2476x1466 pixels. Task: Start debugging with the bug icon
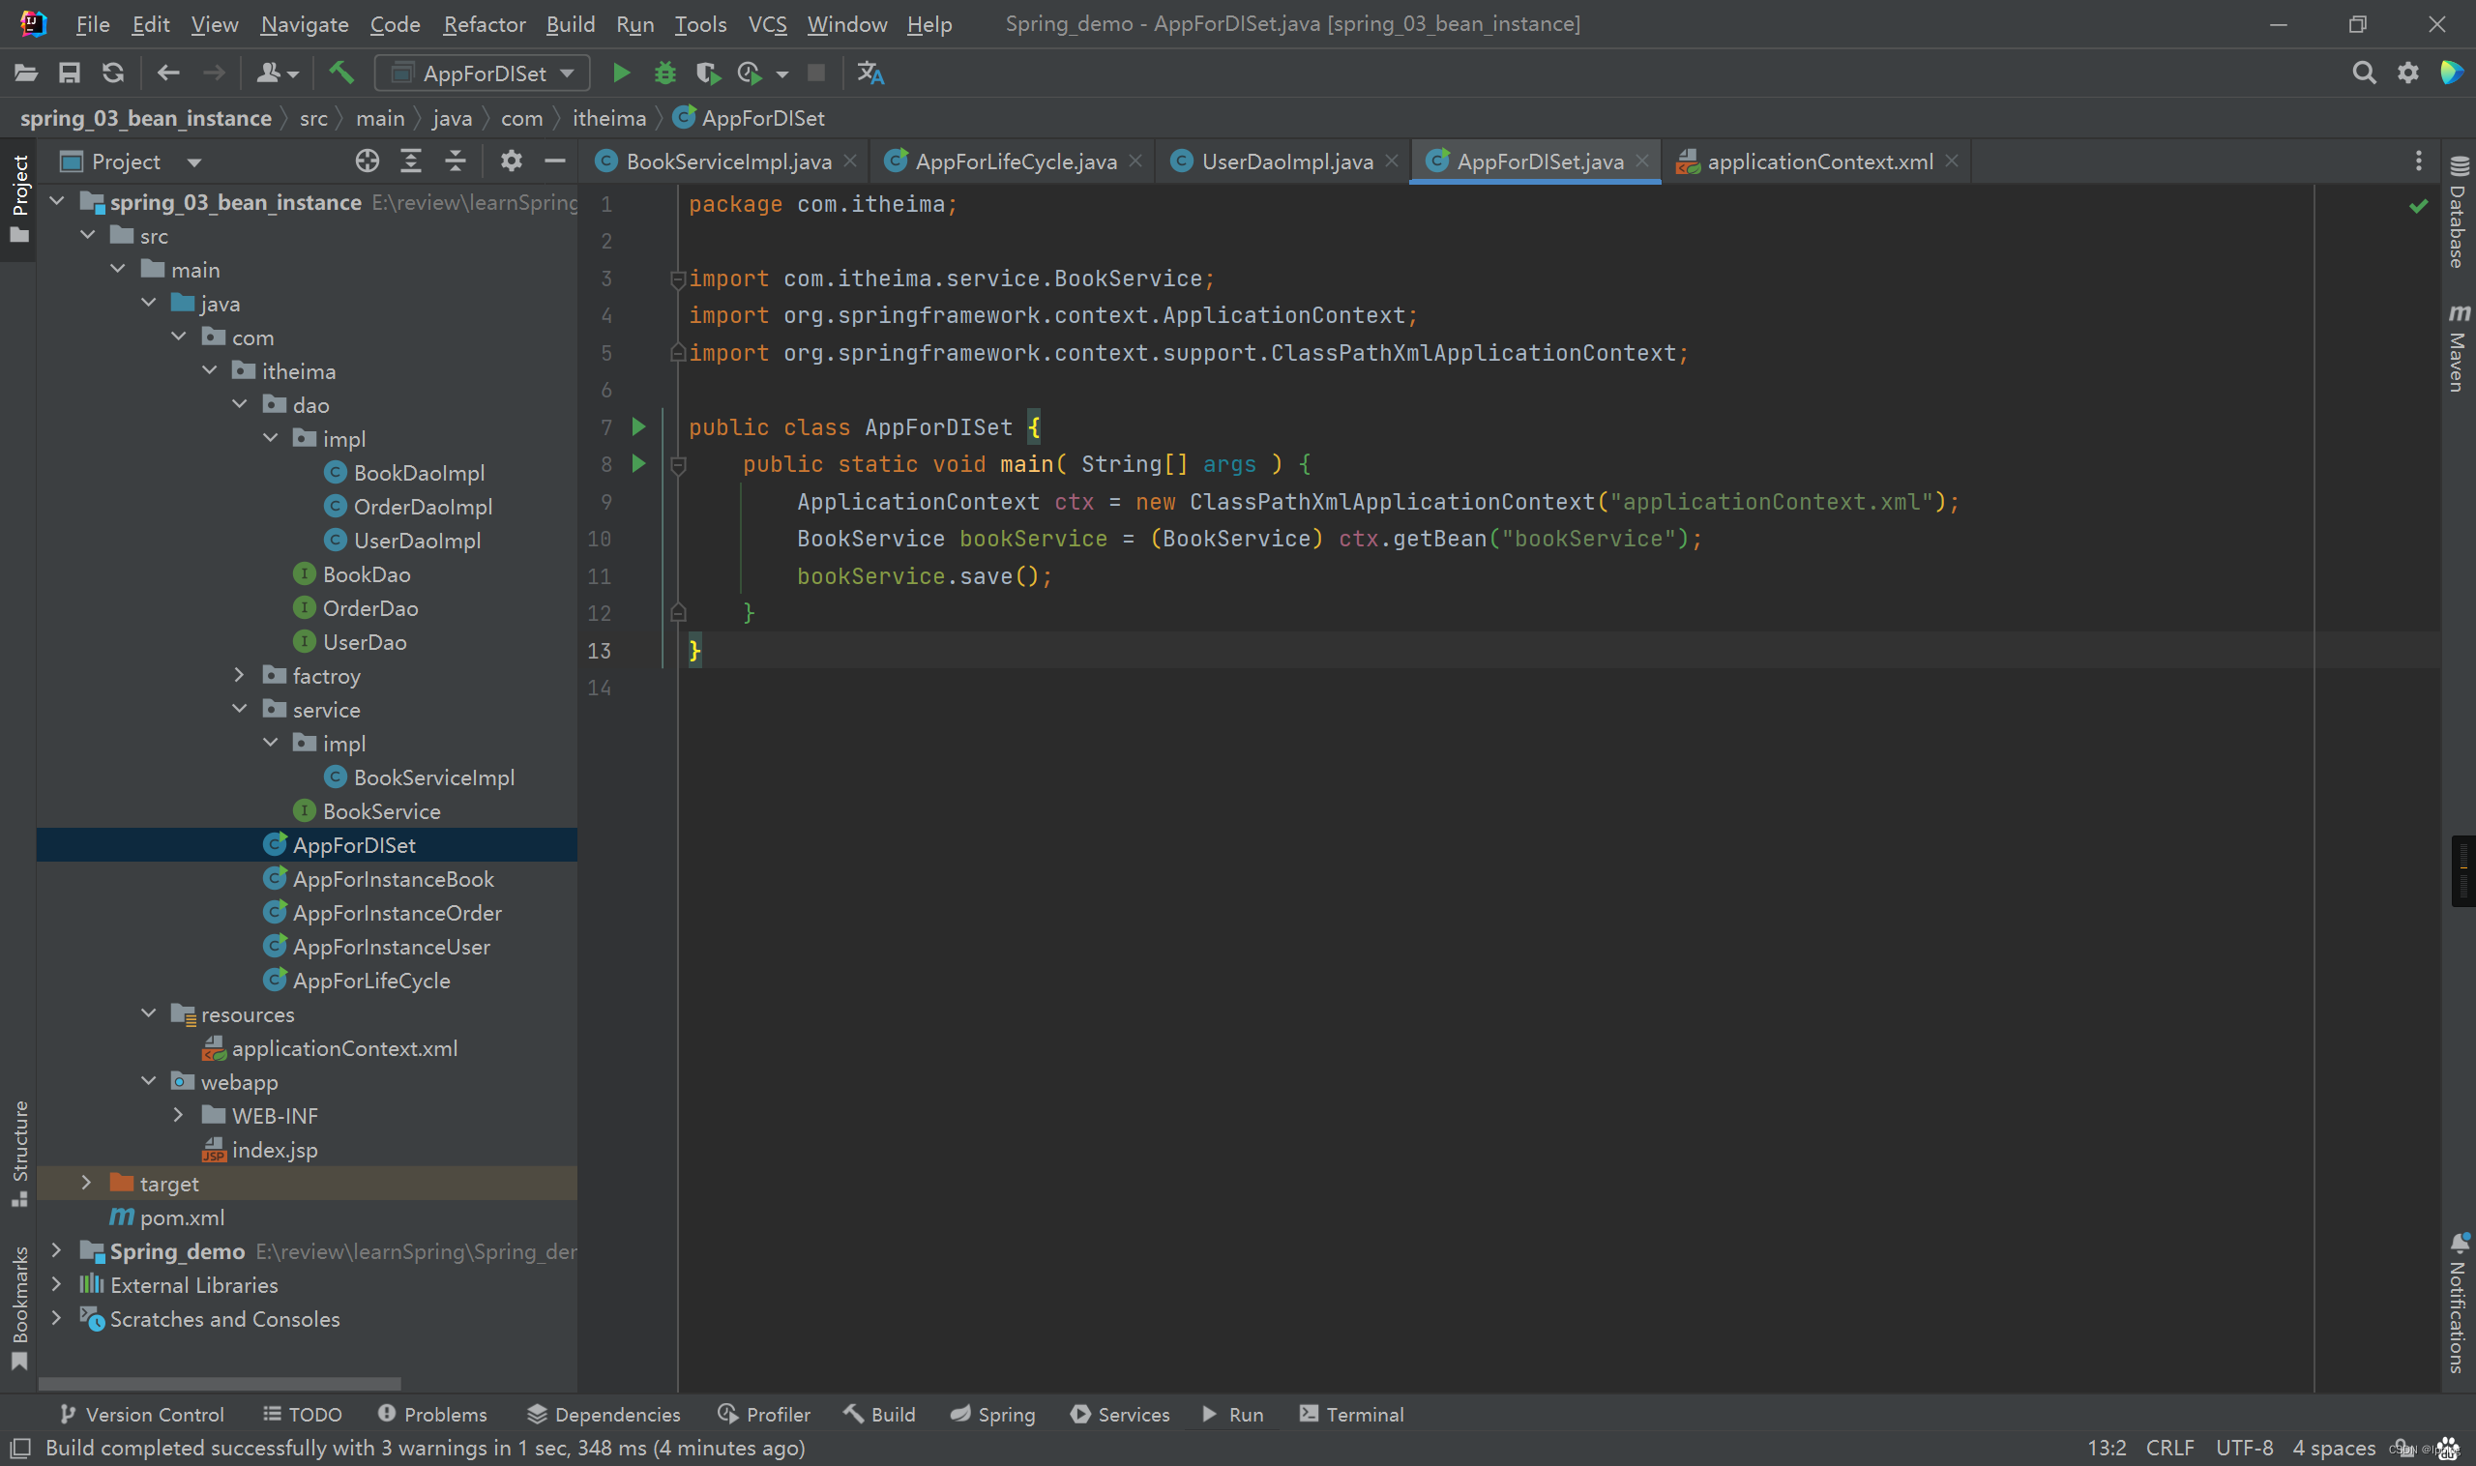point(665,73)
